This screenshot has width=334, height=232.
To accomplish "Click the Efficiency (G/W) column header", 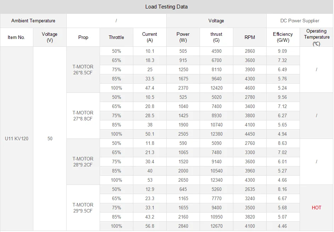I will (283, 37).
